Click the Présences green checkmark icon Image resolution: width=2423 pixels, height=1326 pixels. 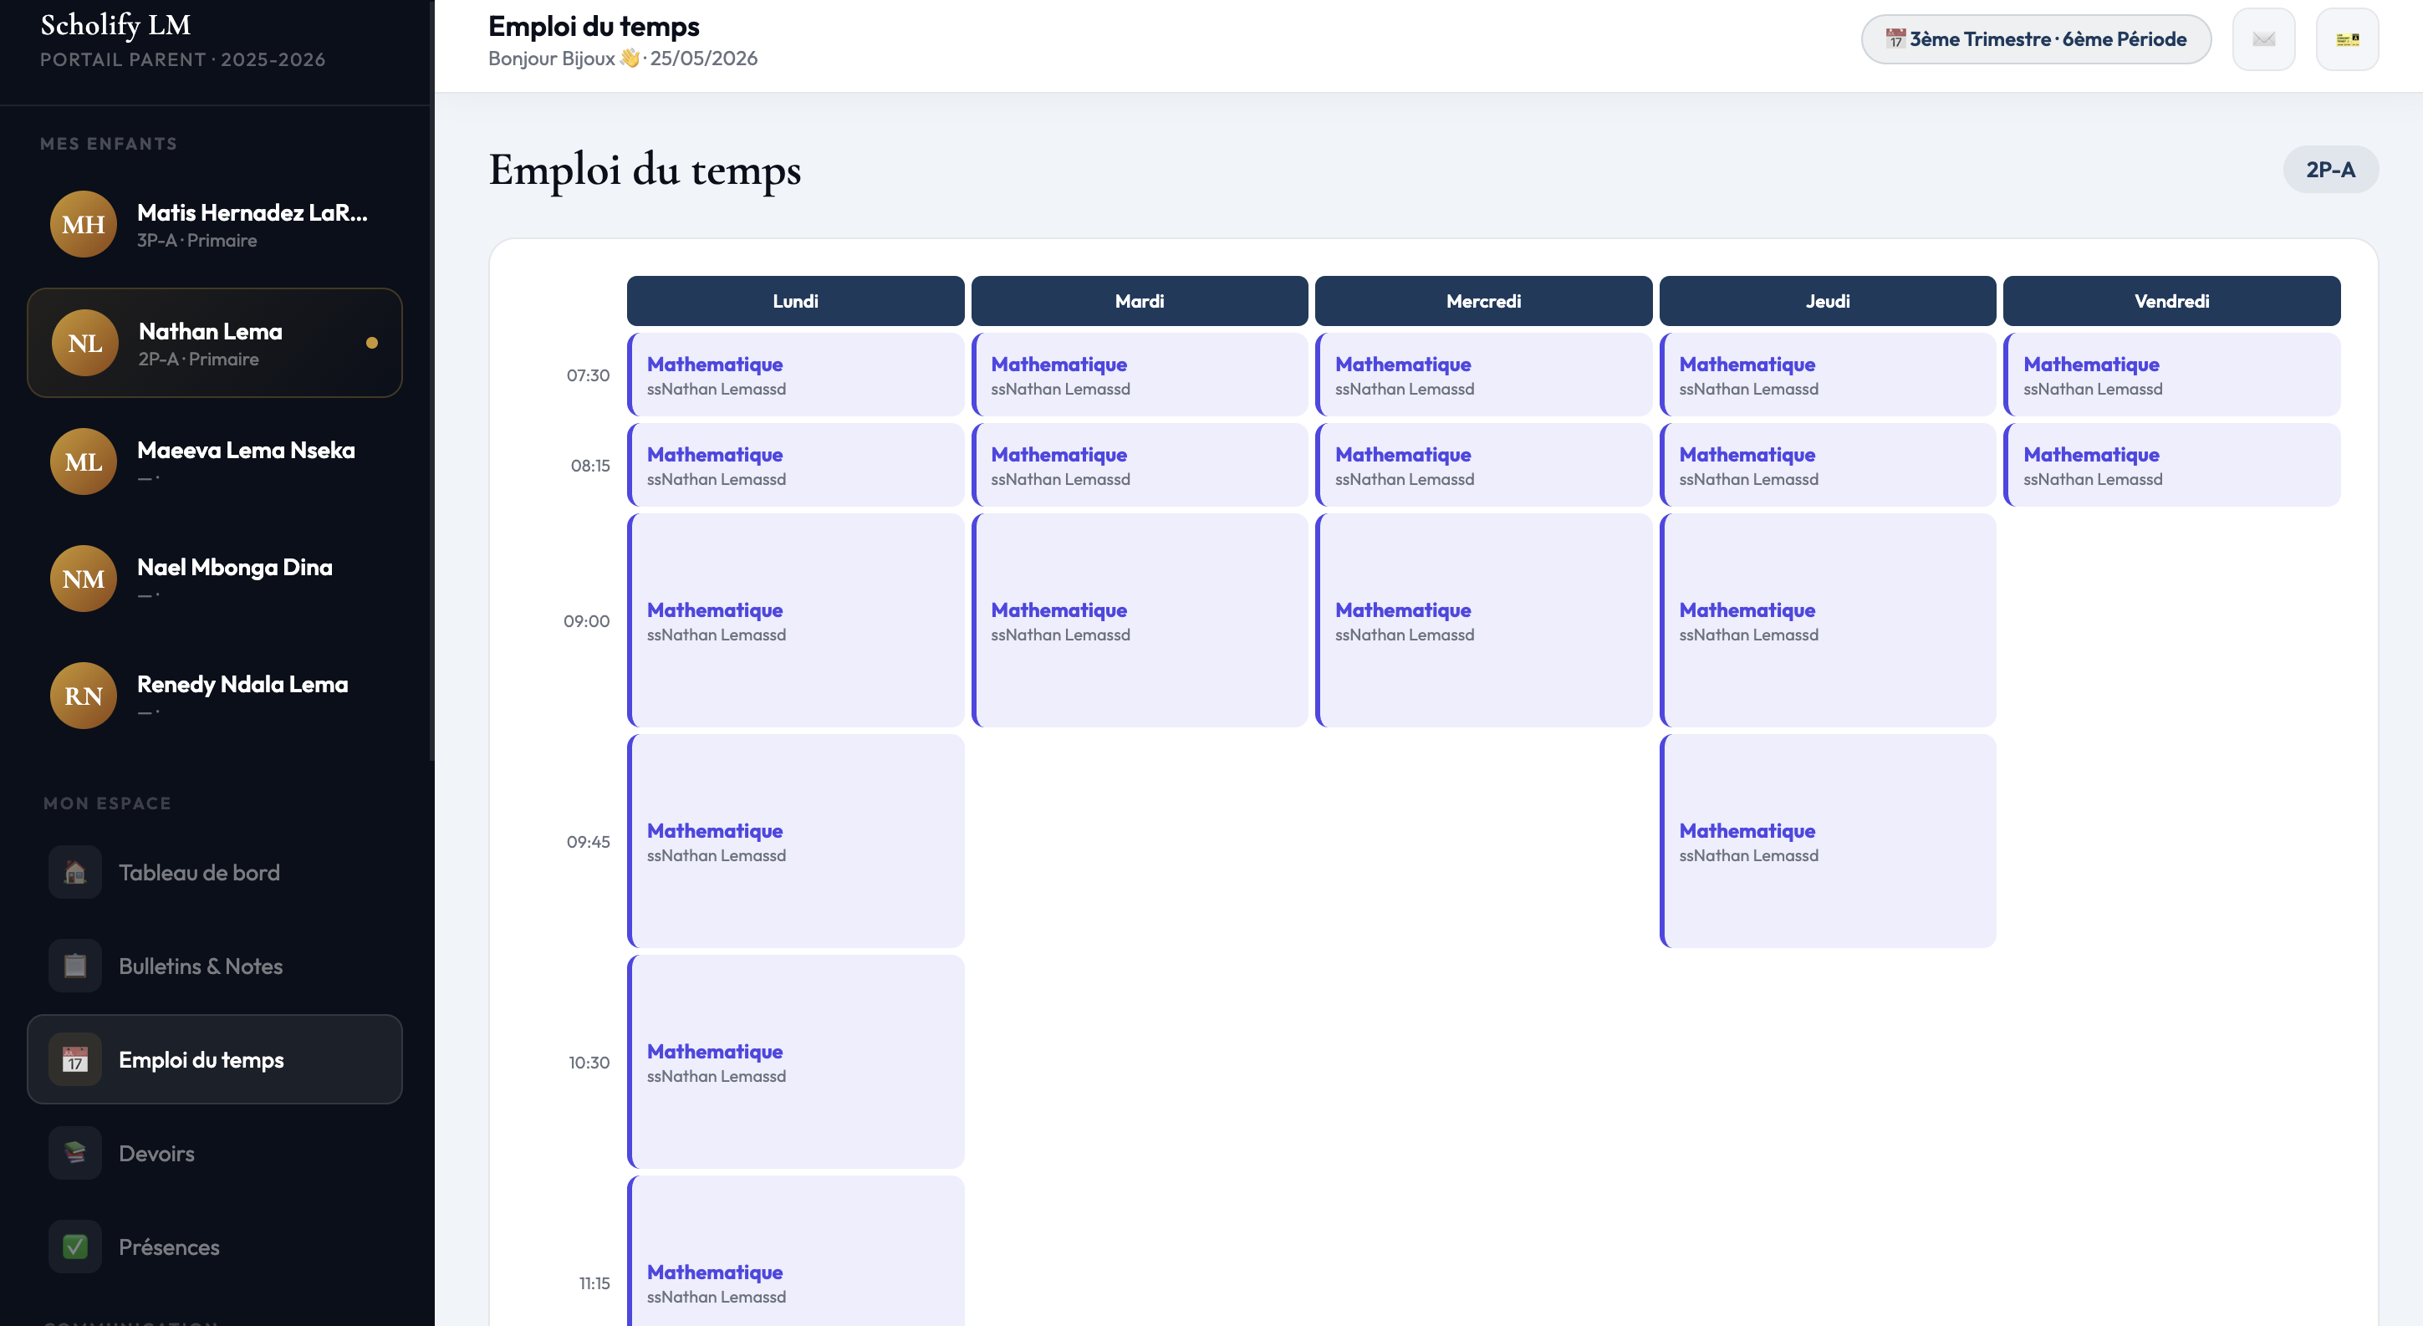pyautogui.click(x=75, y=1247)
